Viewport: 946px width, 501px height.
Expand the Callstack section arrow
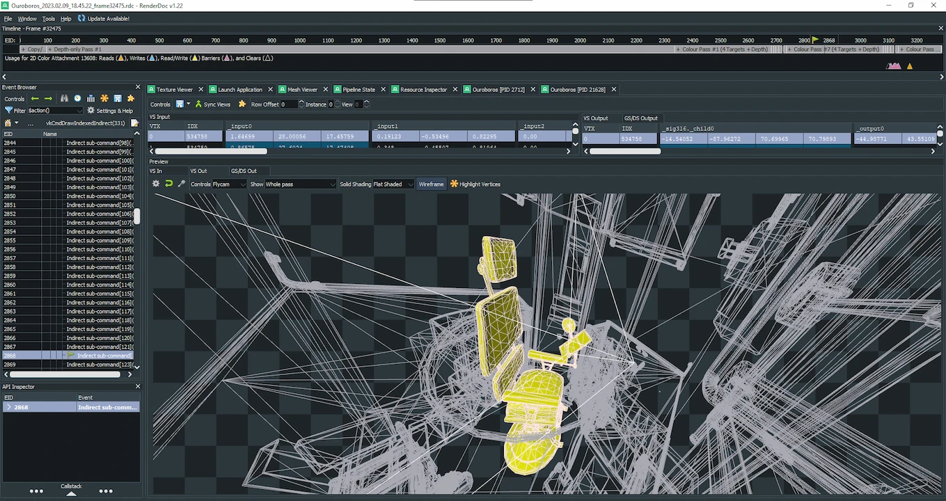click(x=71, y=494)
